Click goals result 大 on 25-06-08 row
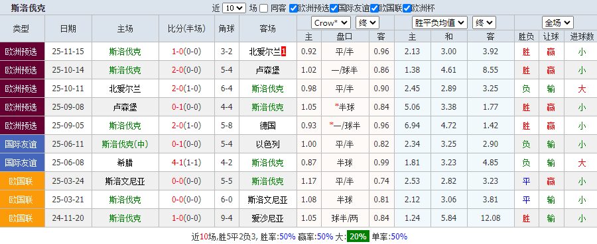Image resolution: width=597 pixels, height=244 pixels. (582, 163)
